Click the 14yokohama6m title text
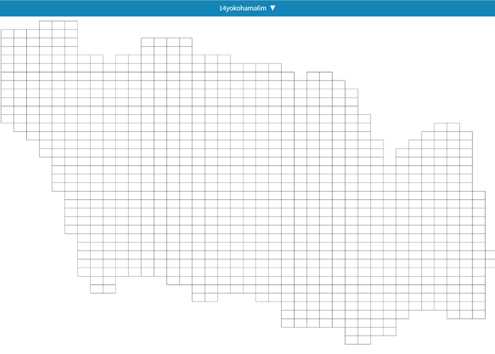Viewport: 495px width, 354px height. 243,9
